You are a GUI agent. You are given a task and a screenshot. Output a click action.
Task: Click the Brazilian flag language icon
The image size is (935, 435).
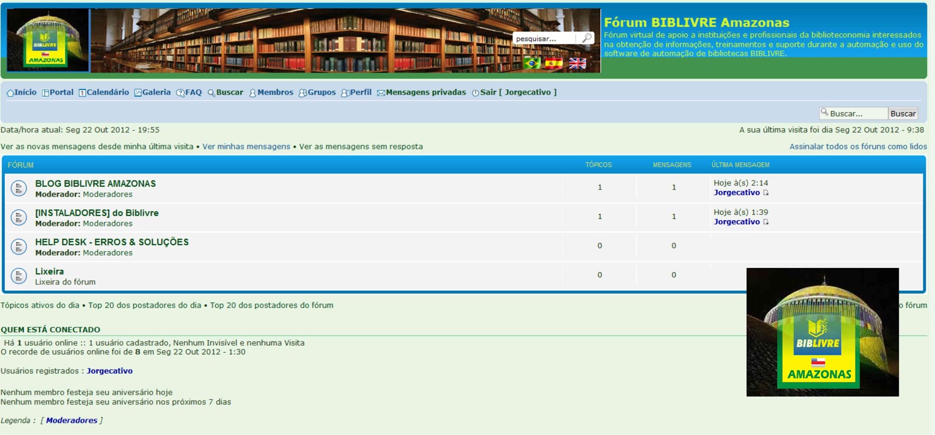coord(532,63)
